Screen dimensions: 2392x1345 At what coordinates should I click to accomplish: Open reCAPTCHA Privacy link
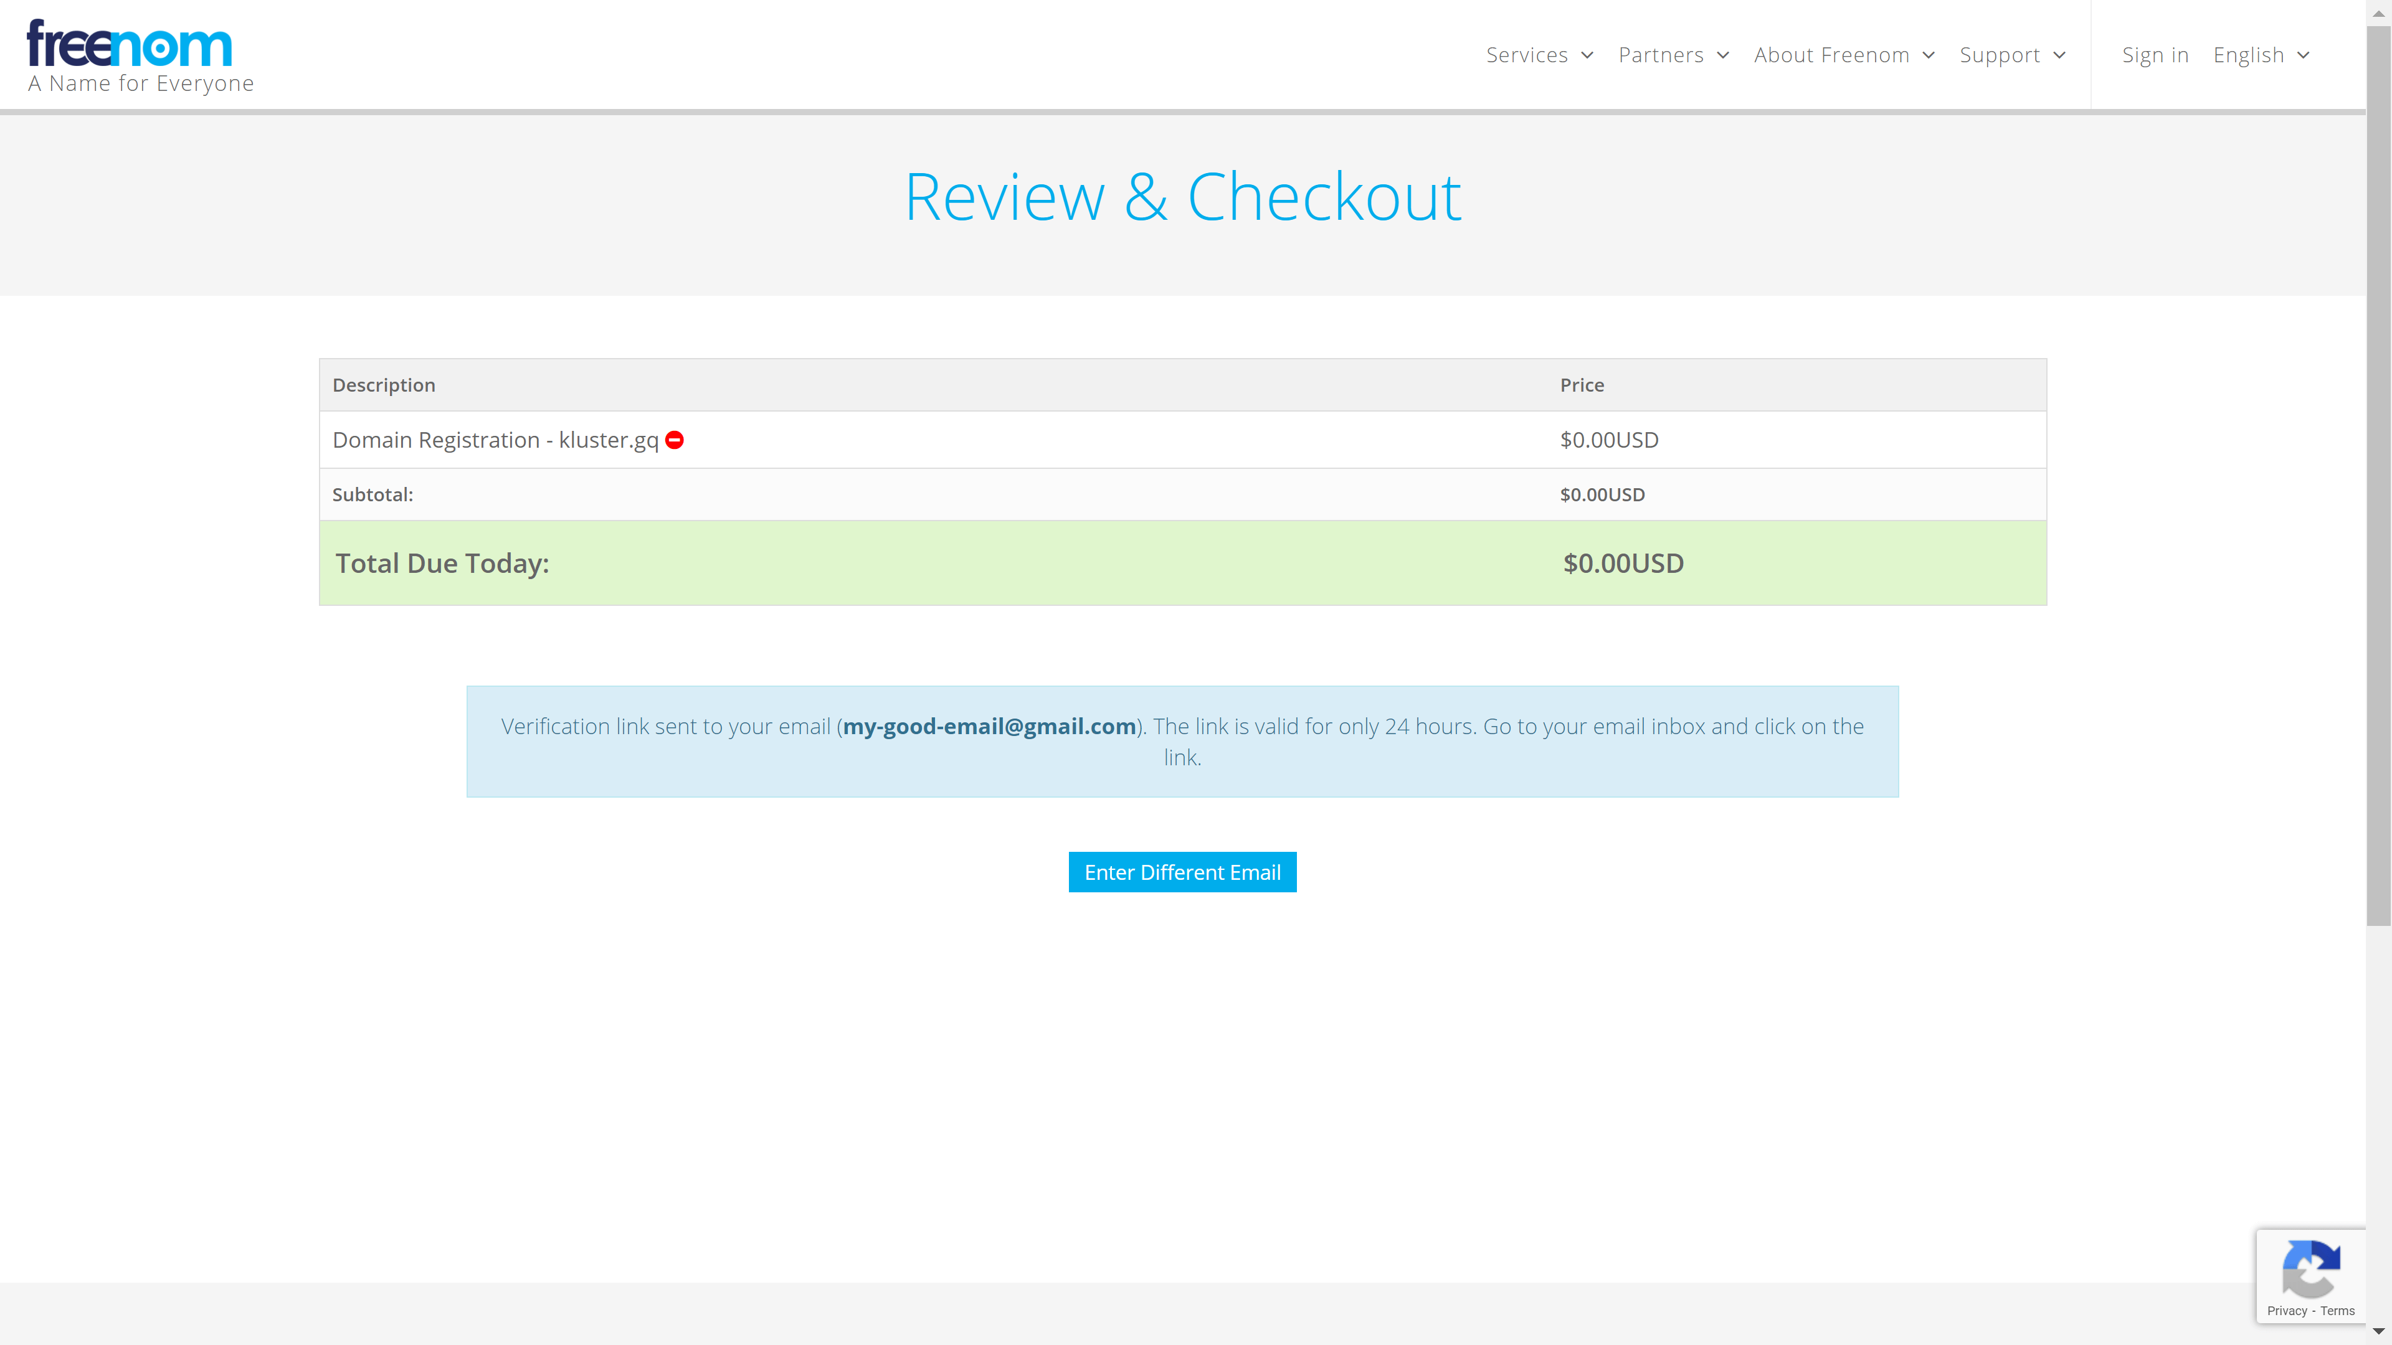tap(2287, 1311)
